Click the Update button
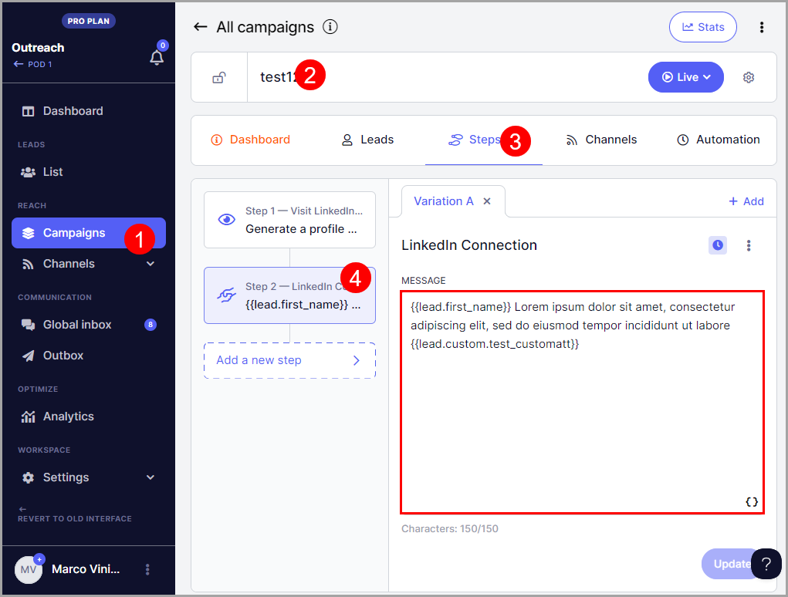Screen dimensions: 788x597 (731, 564)
